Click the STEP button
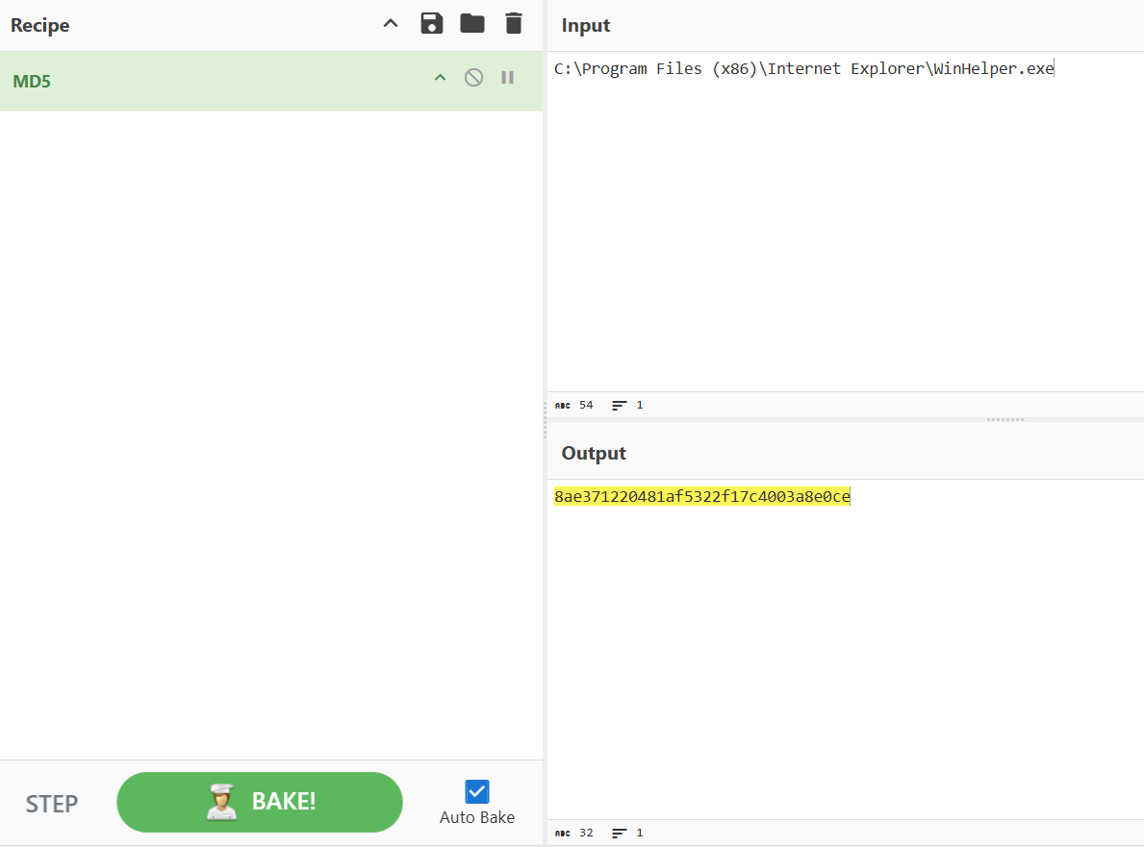1144x847 pixels. [52, 804]
